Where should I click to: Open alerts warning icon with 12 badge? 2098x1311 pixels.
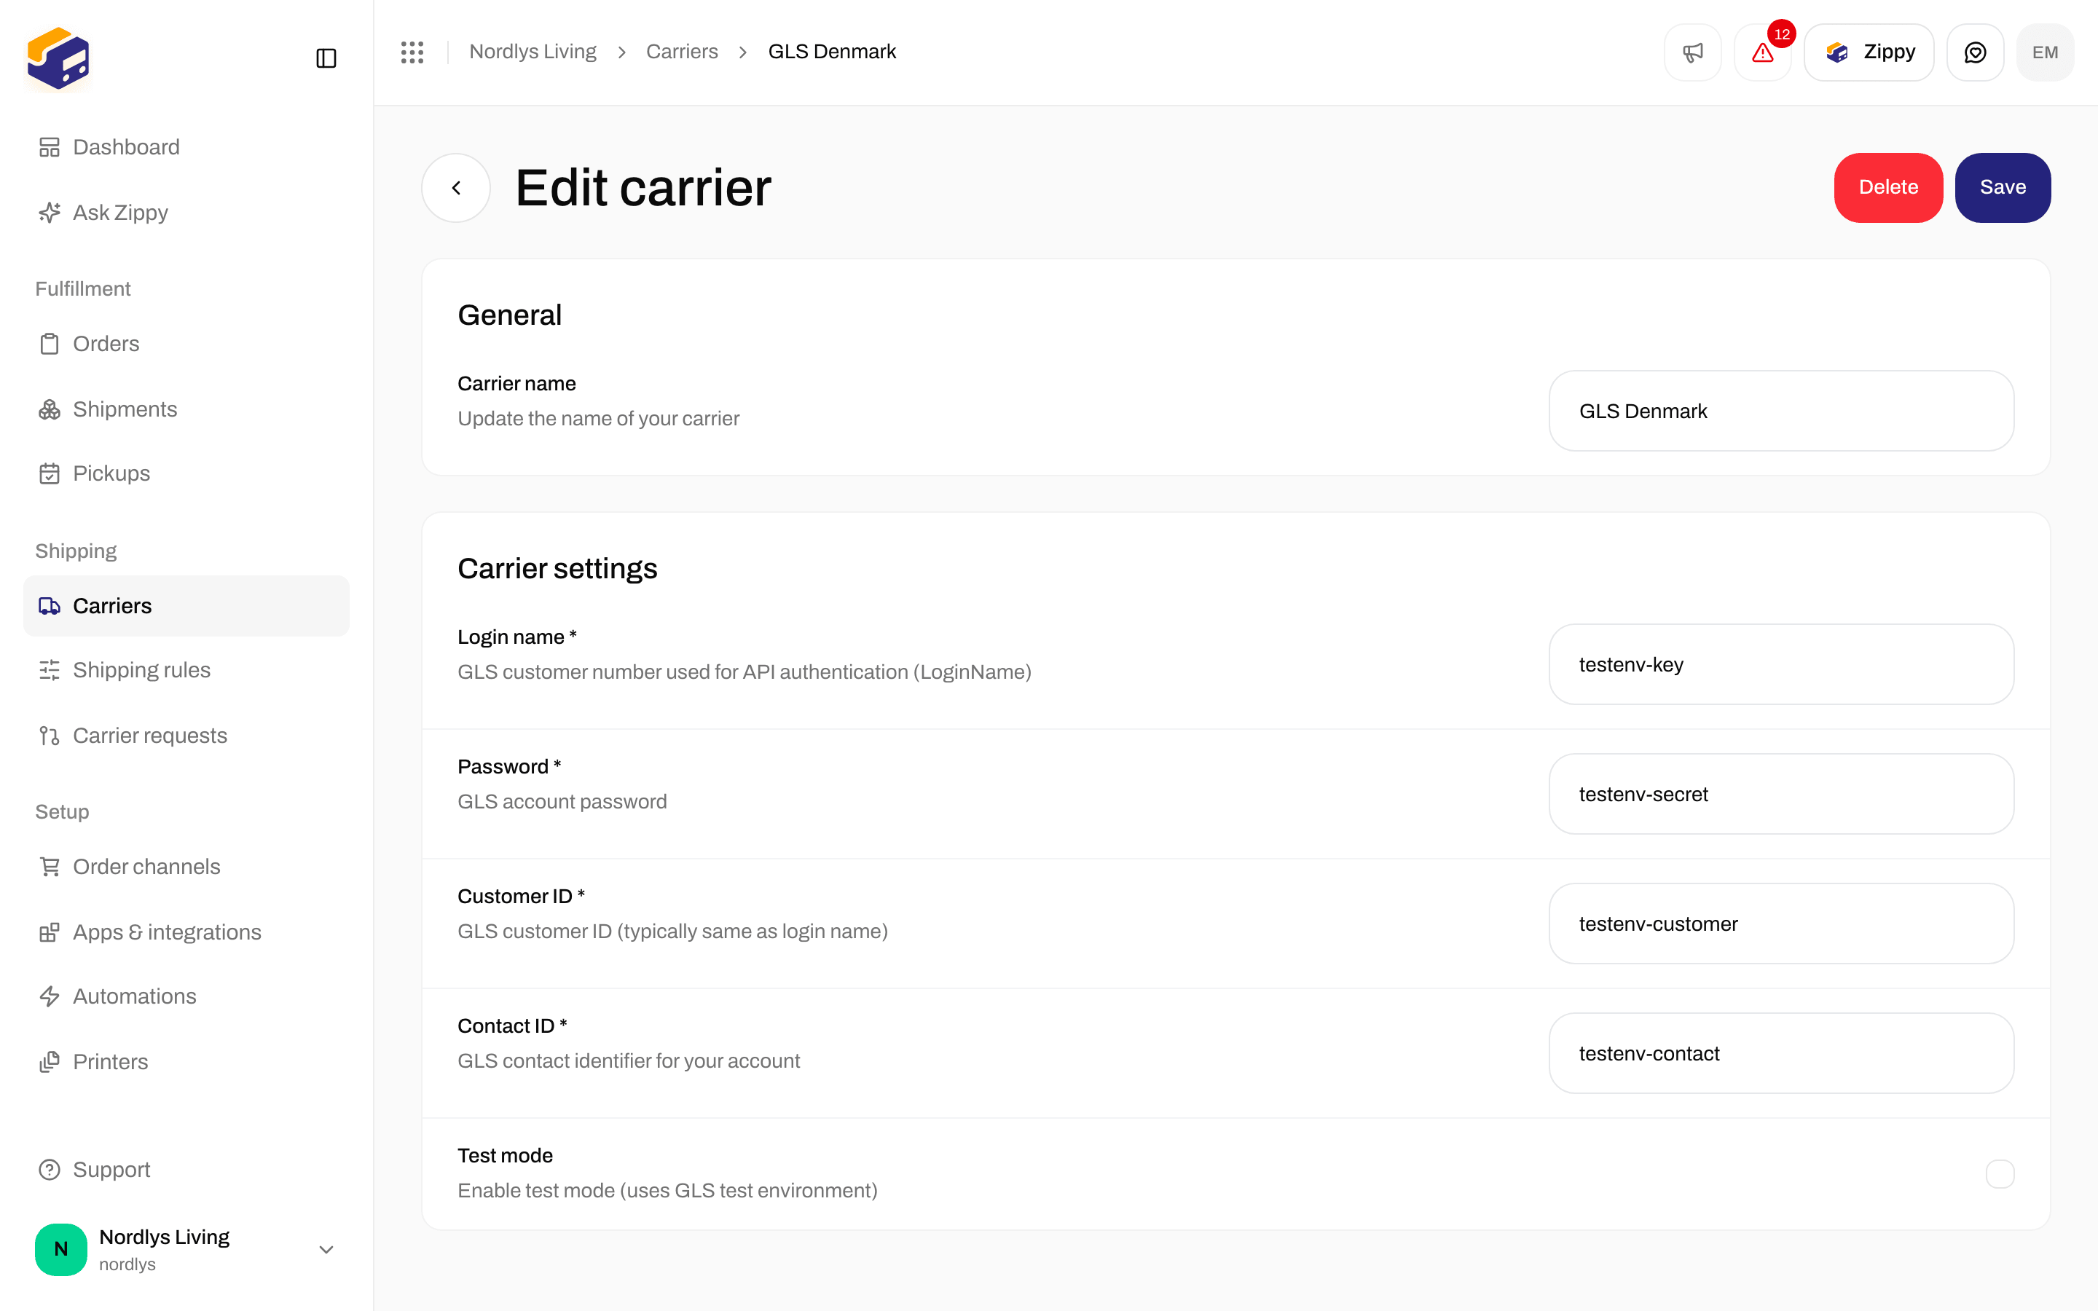(1762, 52)
